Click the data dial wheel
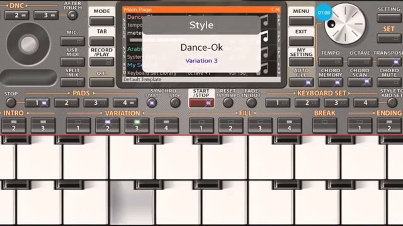 coord(345,24)
